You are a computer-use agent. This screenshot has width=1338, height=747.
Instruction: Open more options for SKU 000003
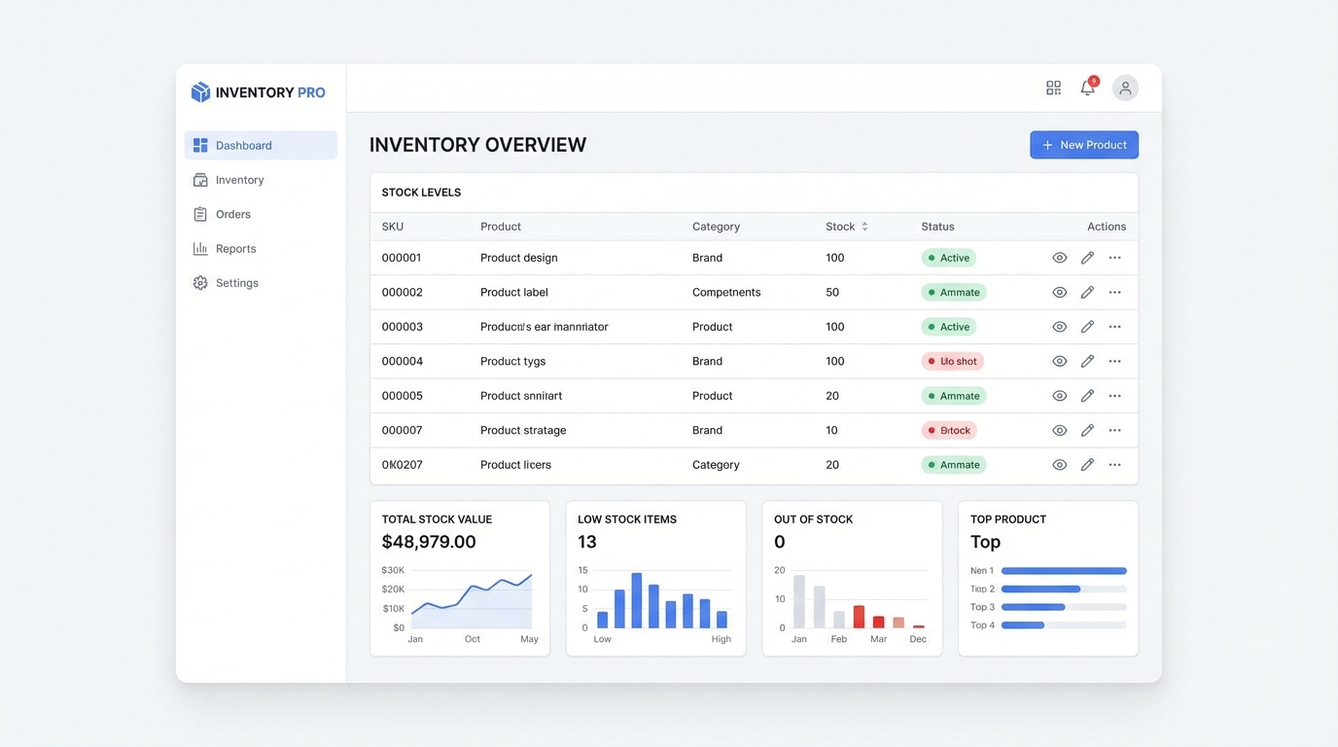click(1114, 327)
